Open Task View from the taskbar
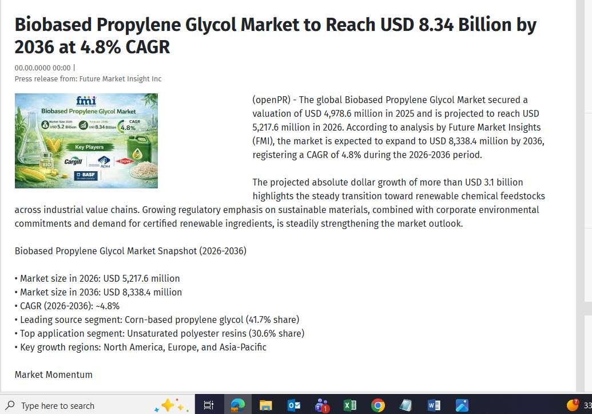 (x=209, y=405)
